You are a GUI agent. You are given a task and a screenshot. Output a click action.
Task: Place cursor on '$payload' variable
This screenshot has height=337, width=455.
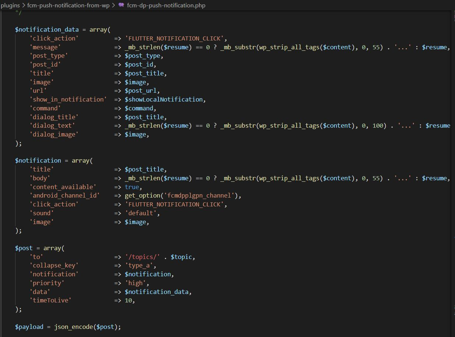pos(29,327)
